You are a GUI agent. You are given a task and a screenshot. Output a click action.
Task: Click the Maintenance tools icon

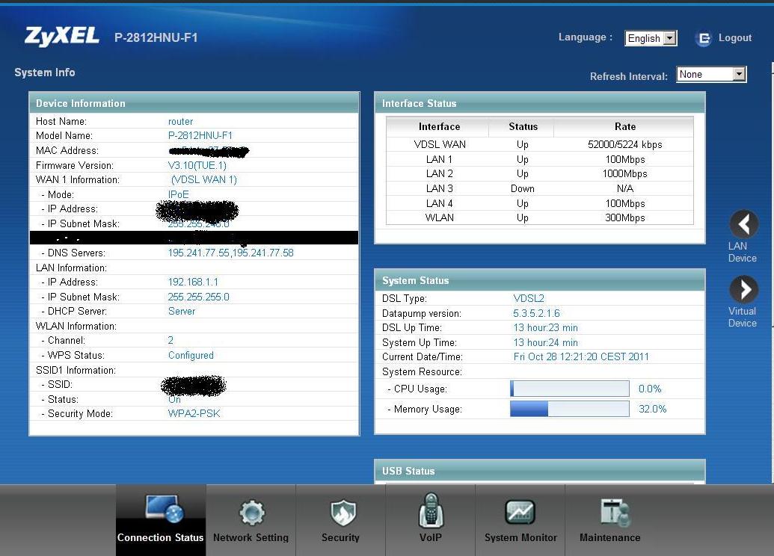tap(614, 512)
